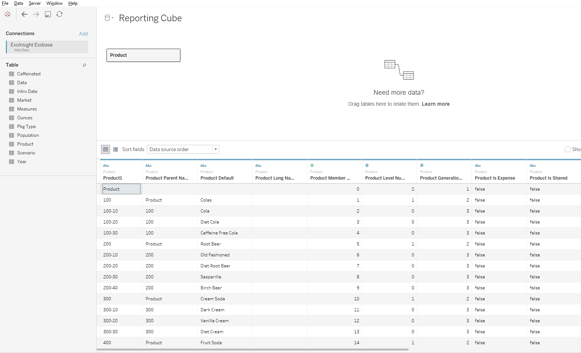Refresh the data source

[x=60, y=14]
